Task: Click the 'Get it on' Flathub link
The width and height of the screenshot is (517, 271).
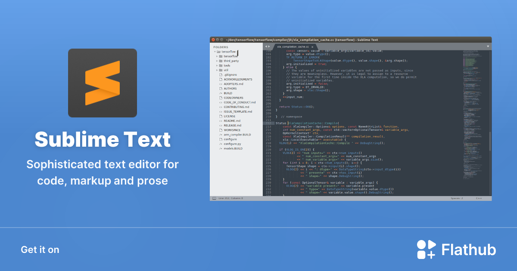Action: click(40, 249)
